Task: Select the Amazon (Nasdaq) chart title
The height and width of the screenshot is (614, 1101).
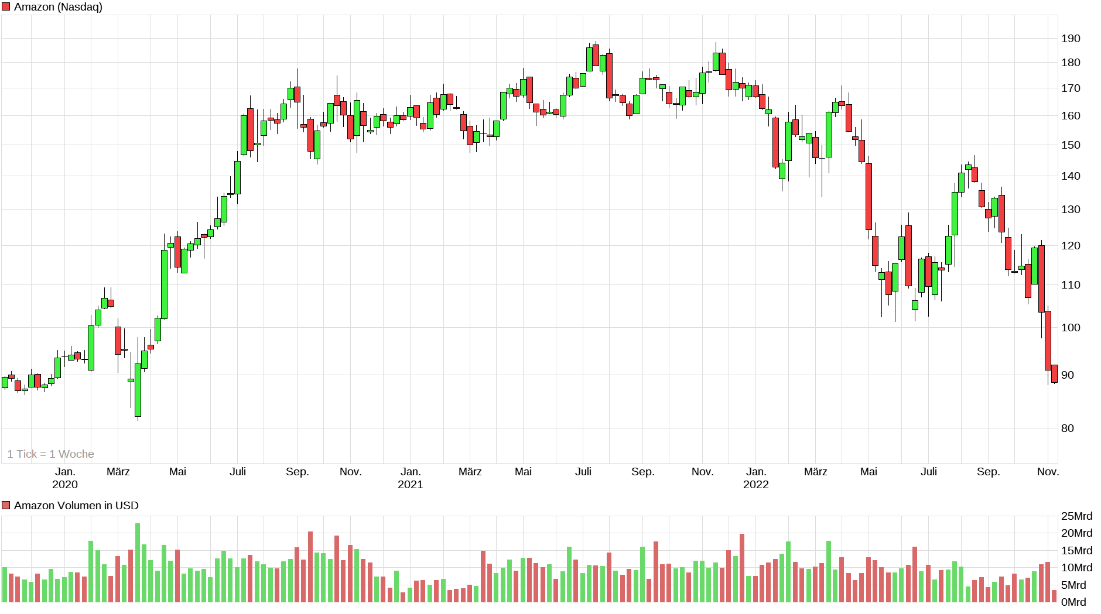Action: coord(58,7)
